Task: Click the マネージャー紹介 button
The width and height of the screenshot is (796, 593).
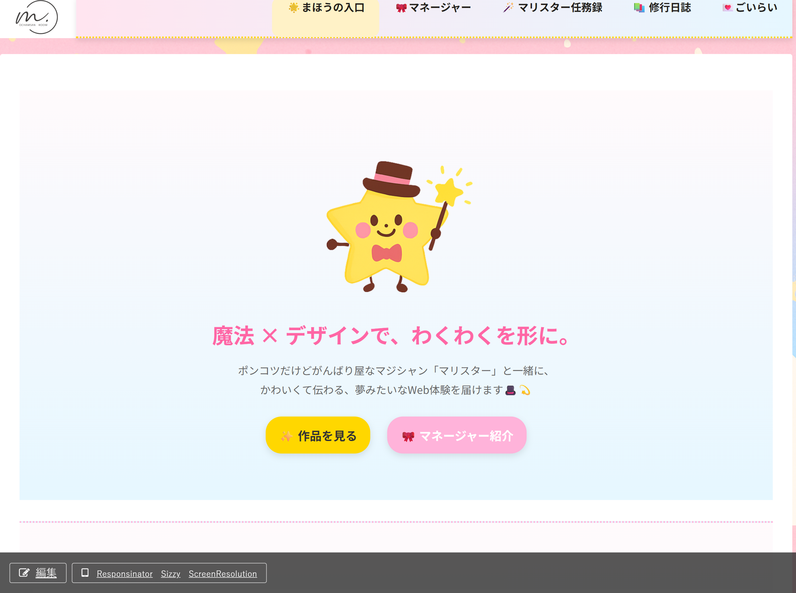Action: [457, 435]
